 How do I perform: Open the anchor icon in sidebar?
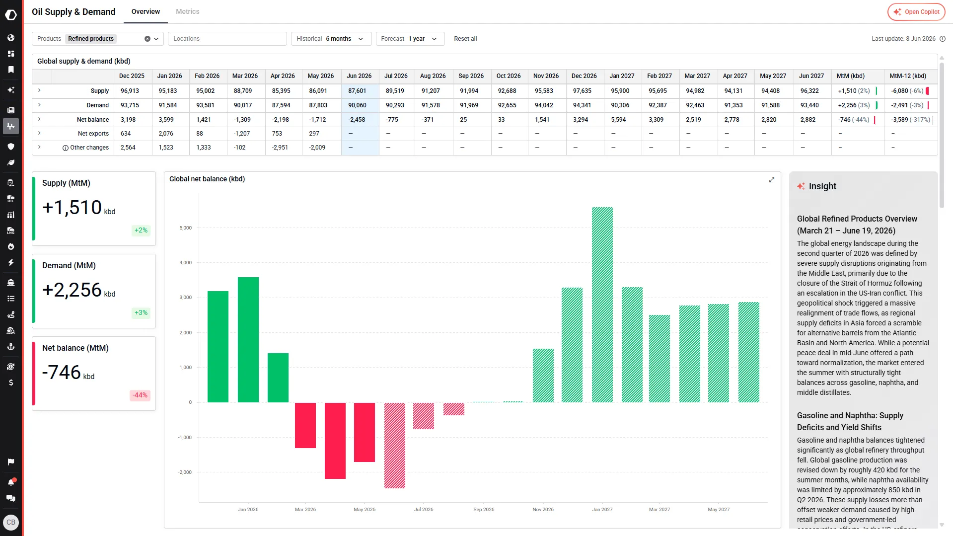(x=11, y=346)
